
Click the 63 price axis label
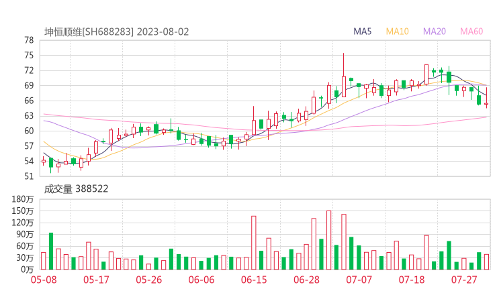pos(29,116)
